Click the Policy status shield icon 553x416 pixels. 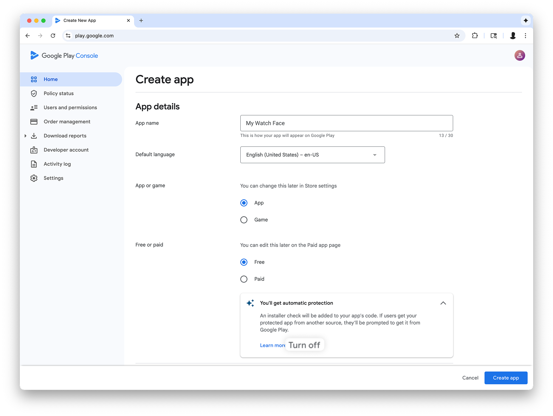tap(34, 94)
